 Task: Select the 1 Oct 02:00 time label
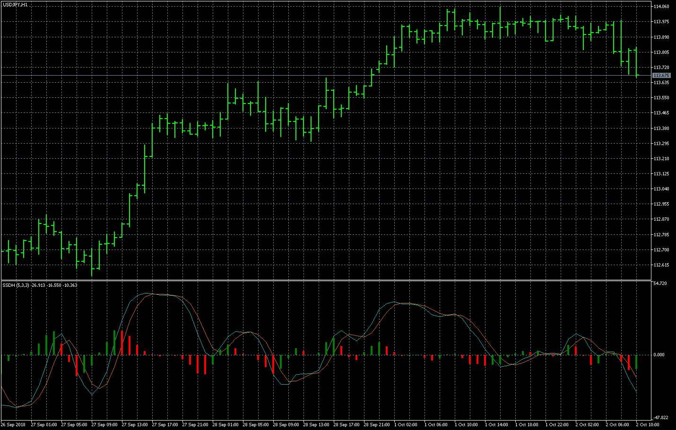(406, 424)
